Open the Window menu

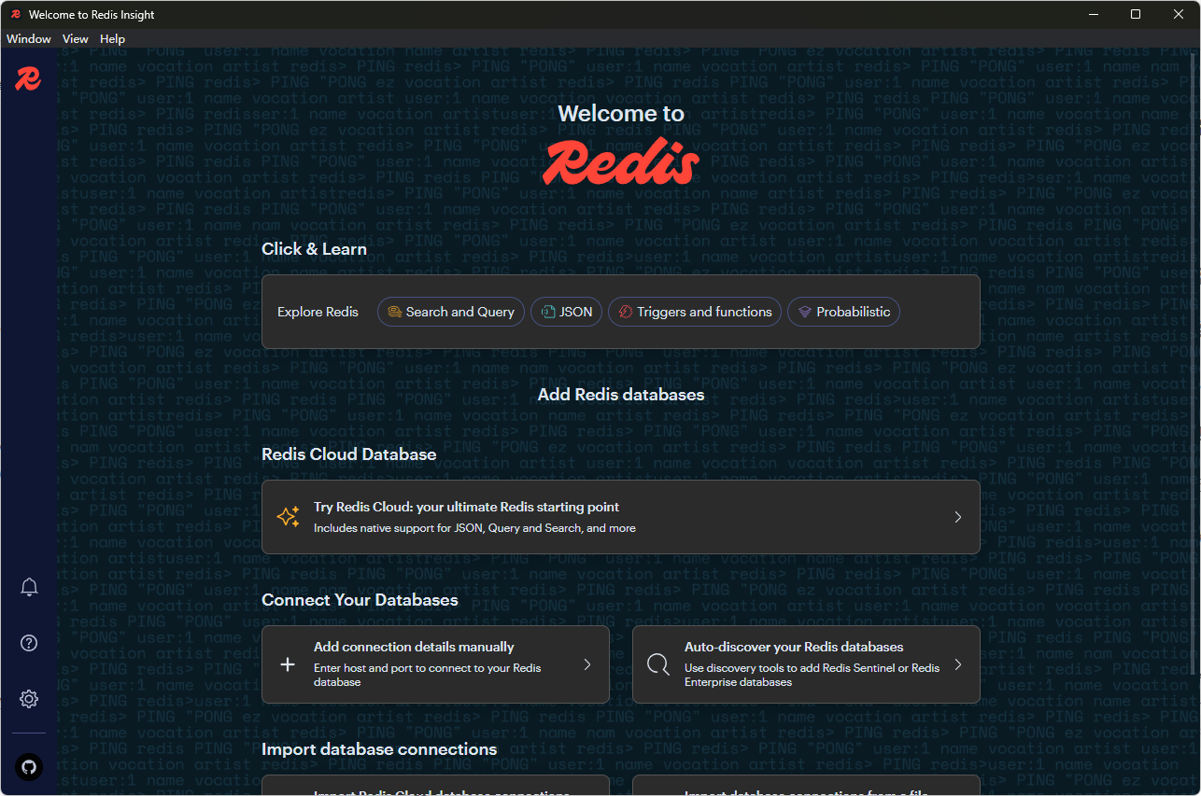point(29,39)
